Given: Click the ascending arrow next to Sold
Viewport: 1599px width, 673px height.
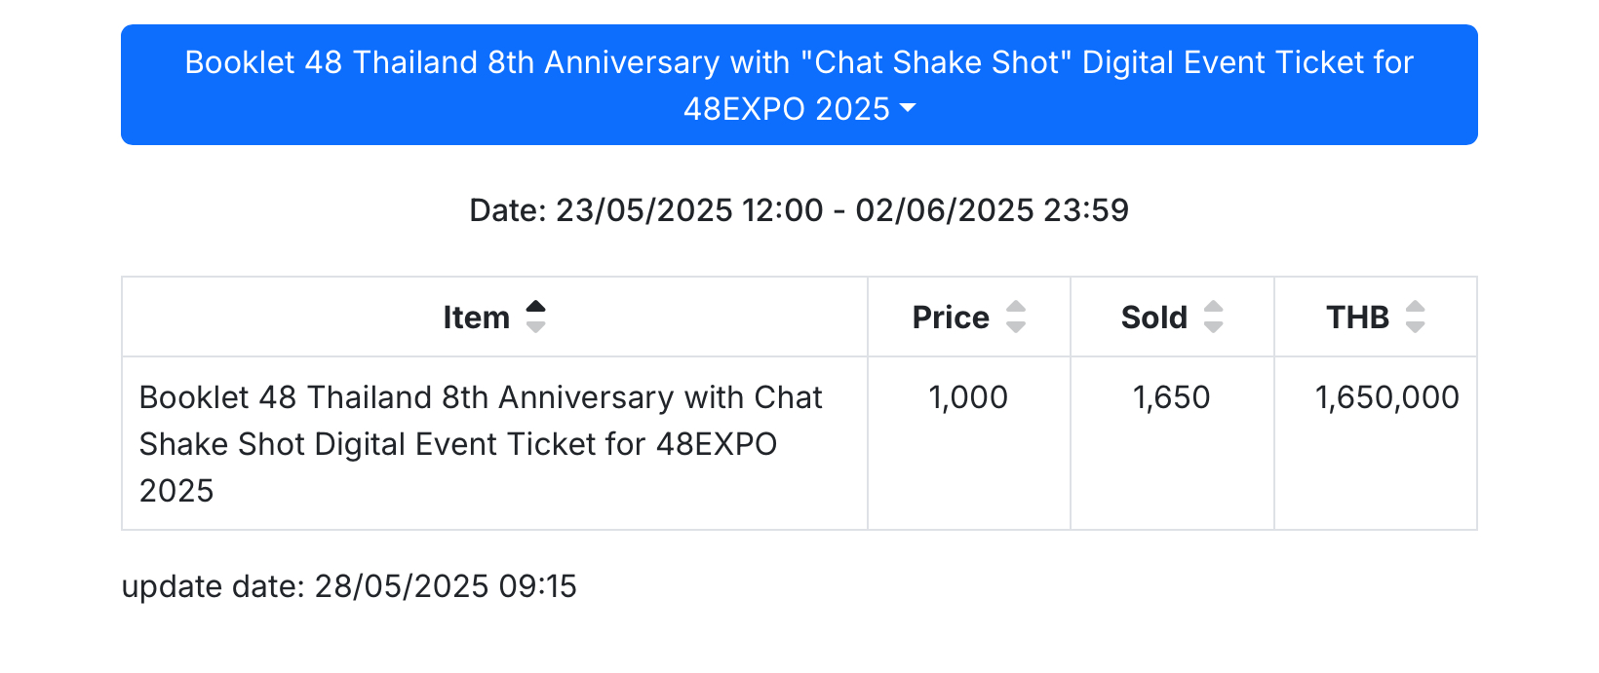Looking at the screenshot, I should pos(1213,307).
